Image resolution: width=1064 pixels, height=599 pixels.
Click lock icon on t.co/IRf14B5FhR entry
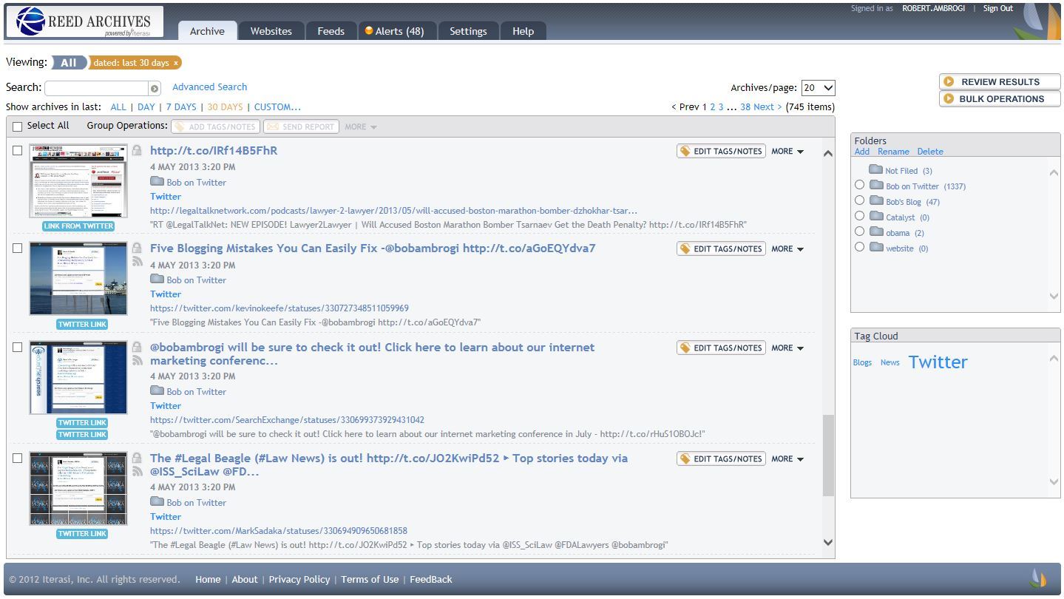[137, 150]
